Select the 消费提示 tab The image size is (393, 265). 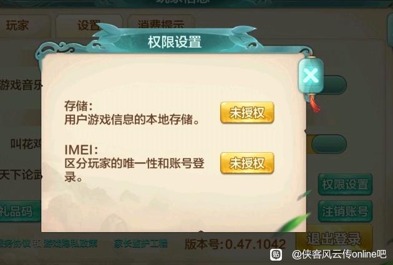pyautogui.click(x=161, y=24)
